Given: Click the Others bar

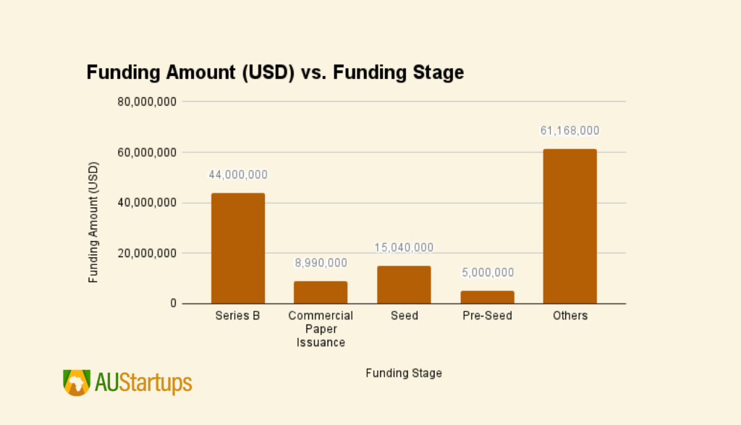Looking at the screenshot, I should click(x=570, y=227).
